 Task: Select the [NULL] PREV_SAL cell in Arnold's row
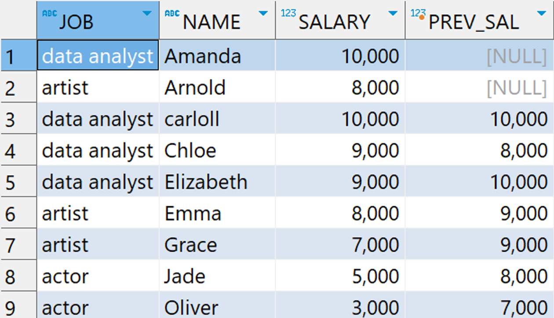(x=480, y=87)
